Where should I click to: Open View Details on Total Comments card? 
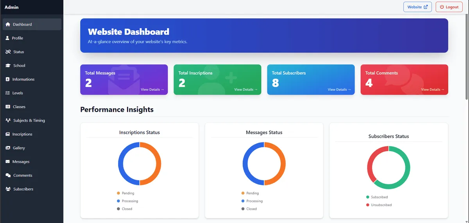click(x=432, y=90)
